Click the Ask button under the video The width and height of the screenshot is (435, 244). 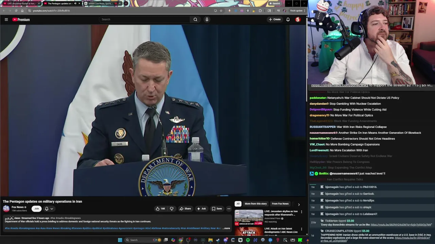201,208
